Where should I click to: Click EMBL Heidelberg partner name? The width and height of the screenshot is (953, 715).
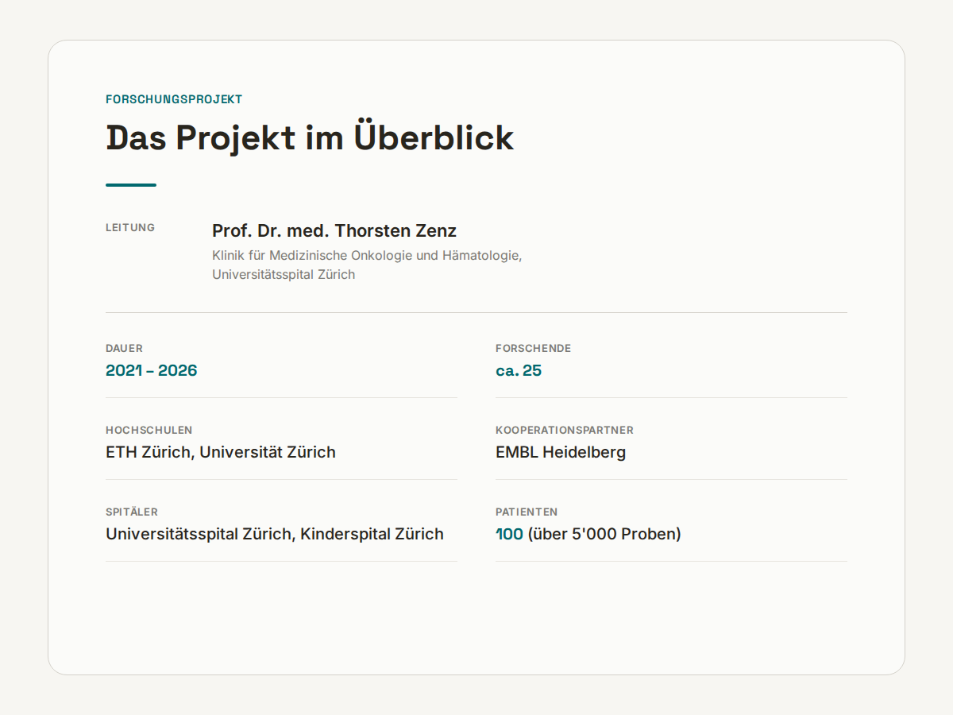[561, 453]
